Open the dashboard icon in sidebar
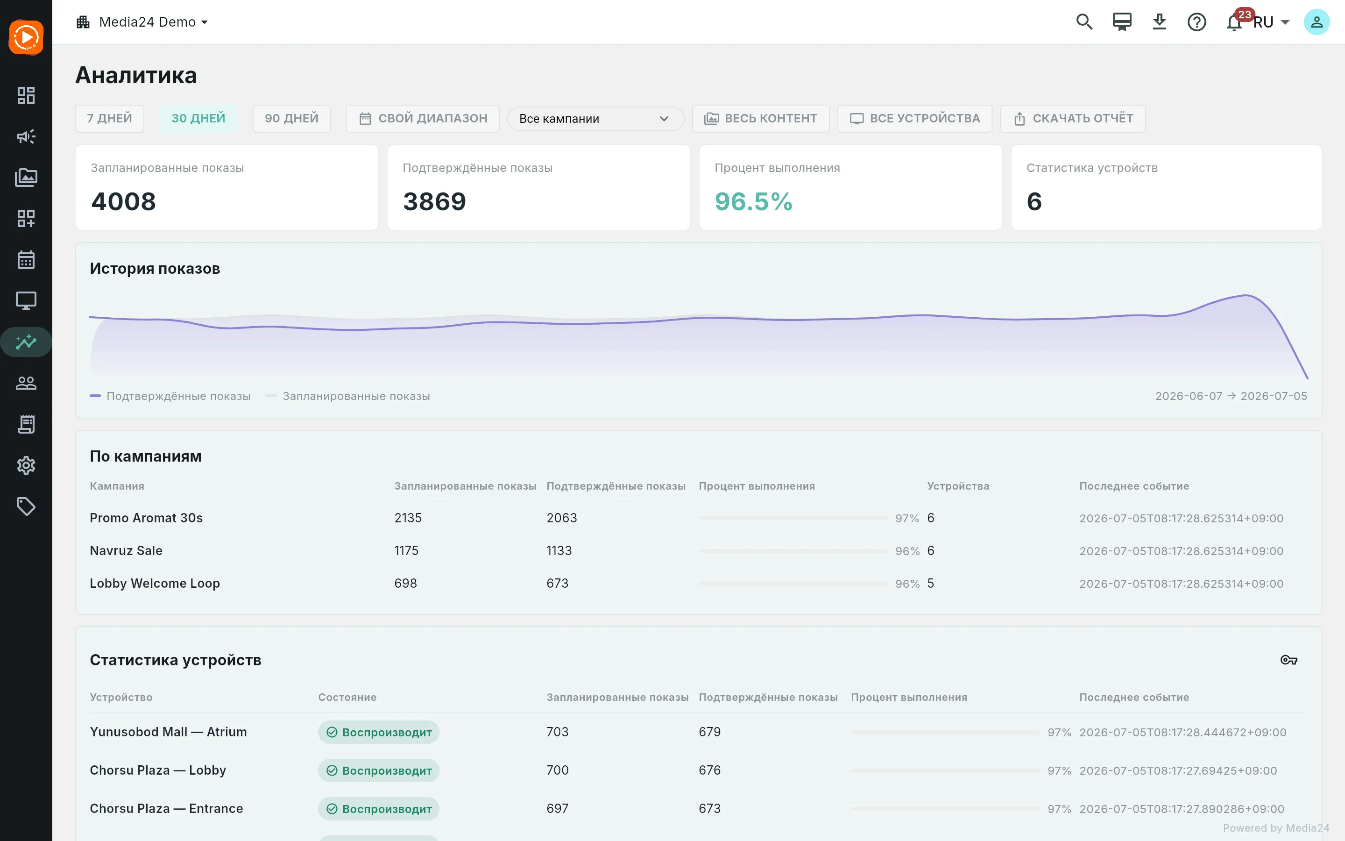The height and width of the screenshot is (841, 1345). (26, 95)
